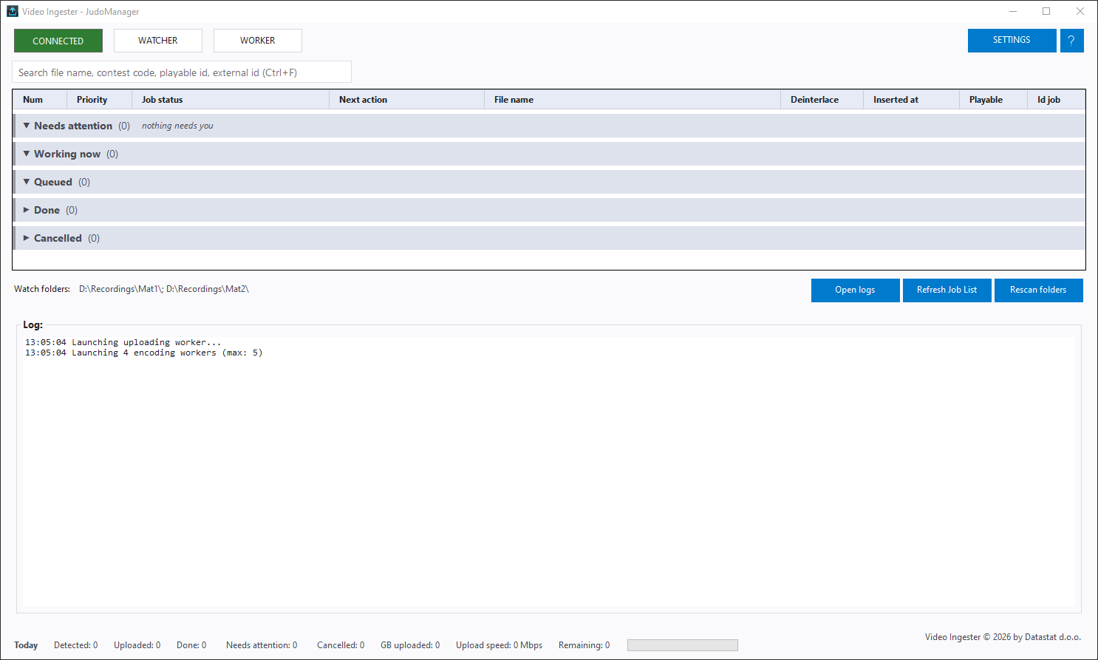Sort by the Job status column
This screenshot has width=1098, height=660.
pyautogui.click(x=231, y=100)
